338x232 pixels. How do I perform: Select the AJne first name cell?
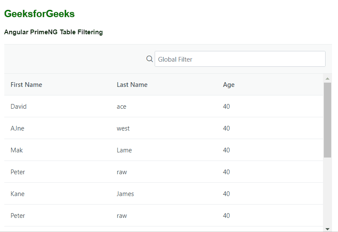coord(18,128)
